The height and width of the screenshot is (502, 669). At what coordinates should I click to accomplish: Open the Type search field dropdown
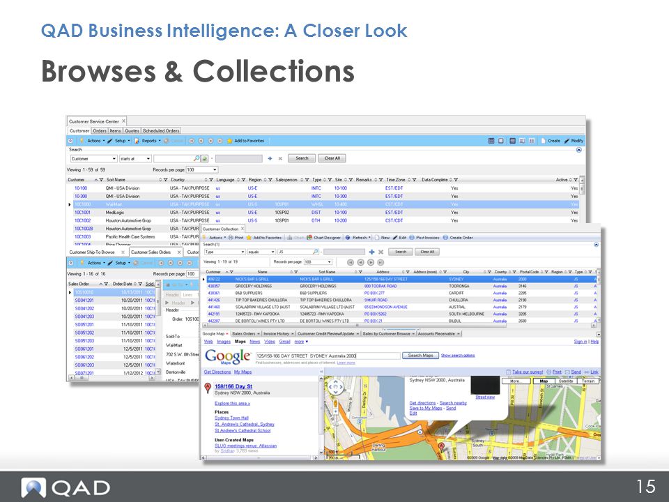pos(243,252)
